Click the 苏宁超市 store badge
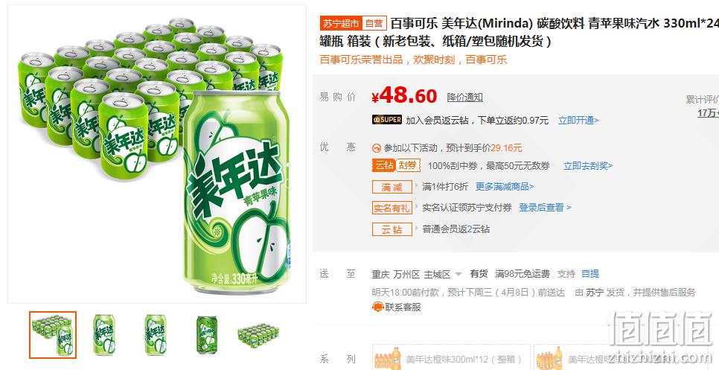719x370 pixels. click(x=340, y=23)
